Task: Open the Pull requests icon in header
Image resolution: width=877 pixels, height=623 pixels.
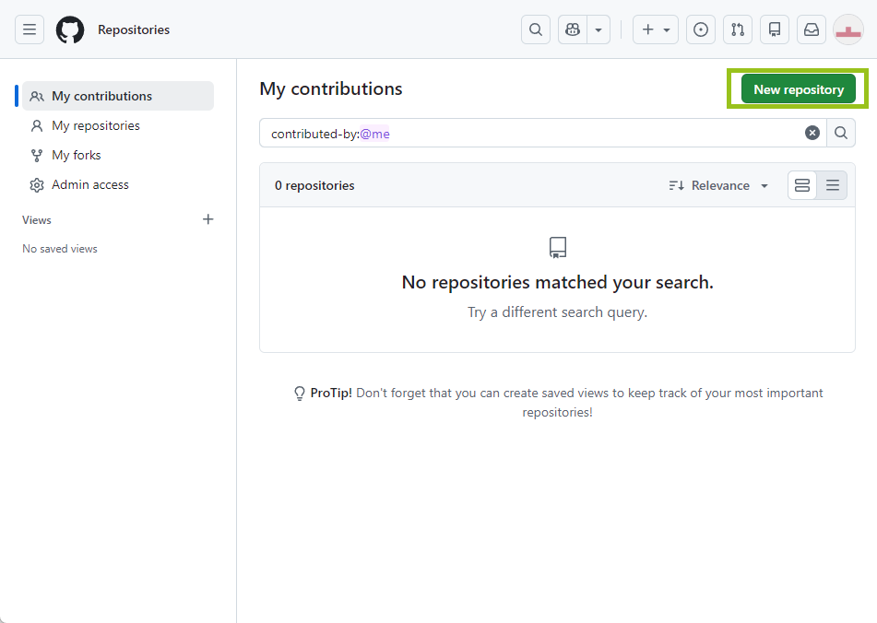Action: pyautogui.click(x=738, y=29)
